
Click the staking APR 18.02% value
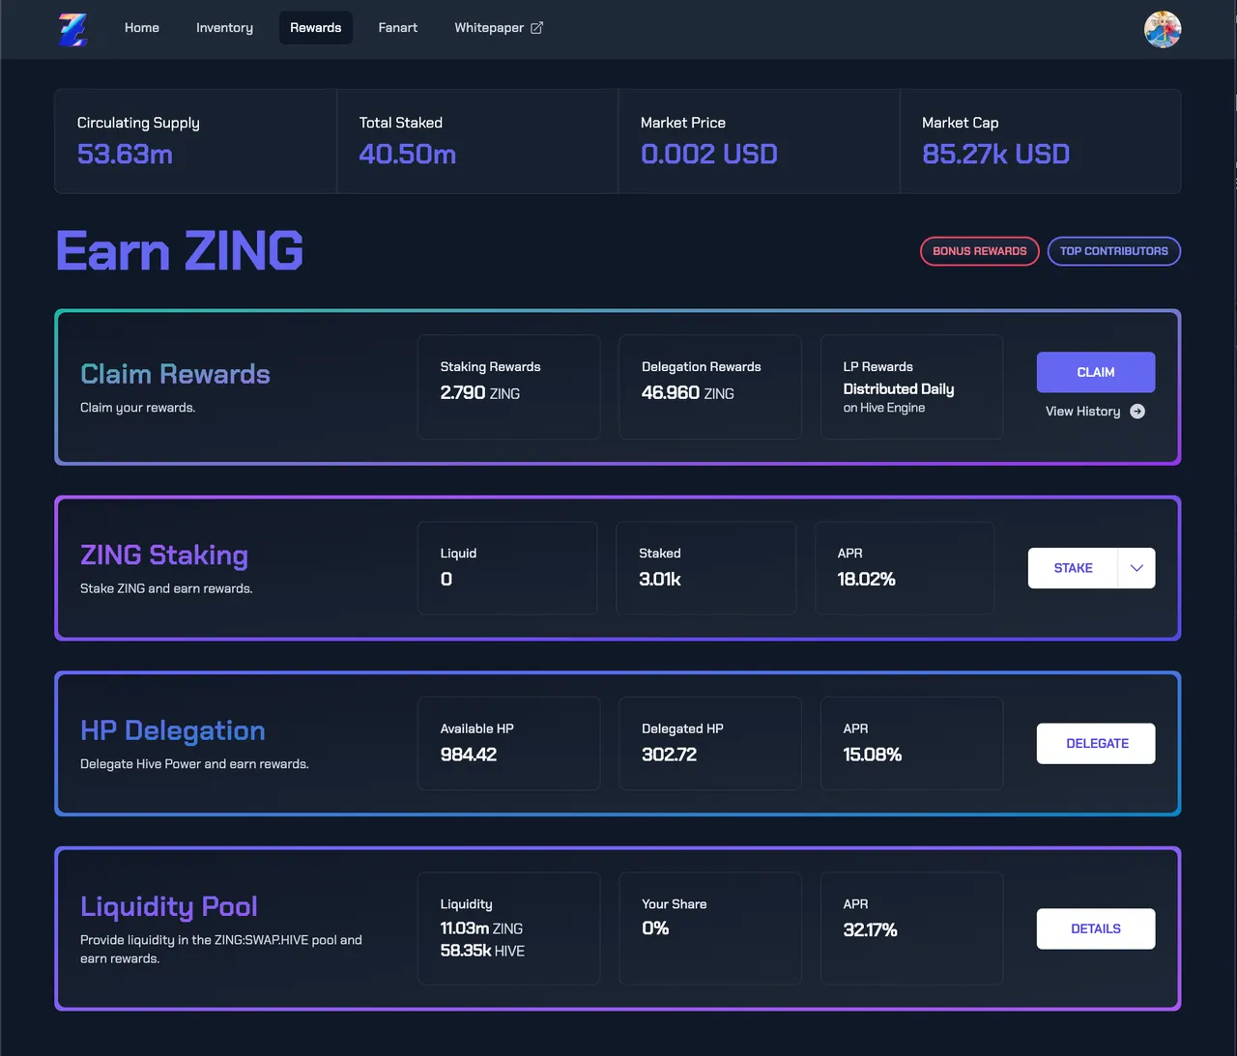(867, 580)
